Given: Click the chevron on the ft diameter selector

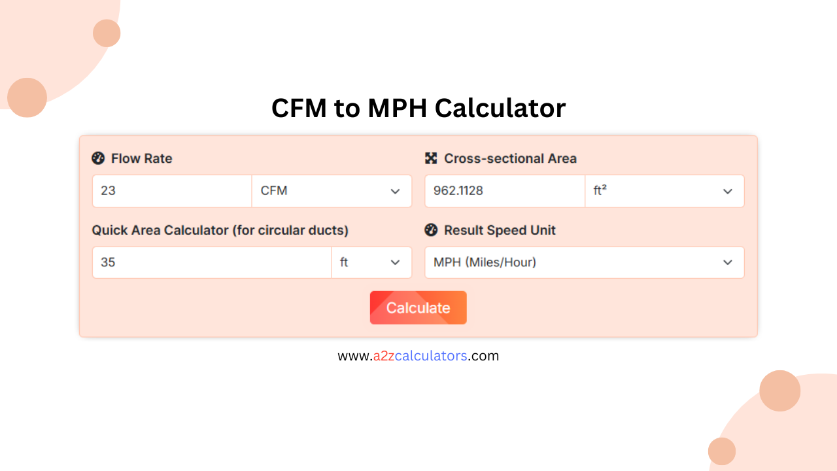Looking at the screenshot, I should click(x=395, y=262).
